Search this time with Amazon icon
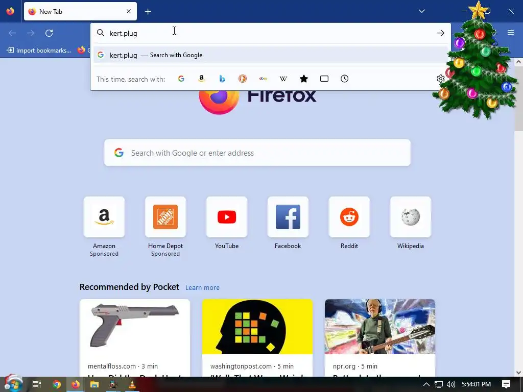This screenshot has height=392, width=523. [x=201, y=79]
